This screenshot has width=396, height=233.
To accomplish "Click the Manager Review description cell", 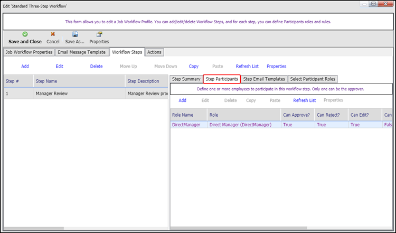I will (147, 94).
